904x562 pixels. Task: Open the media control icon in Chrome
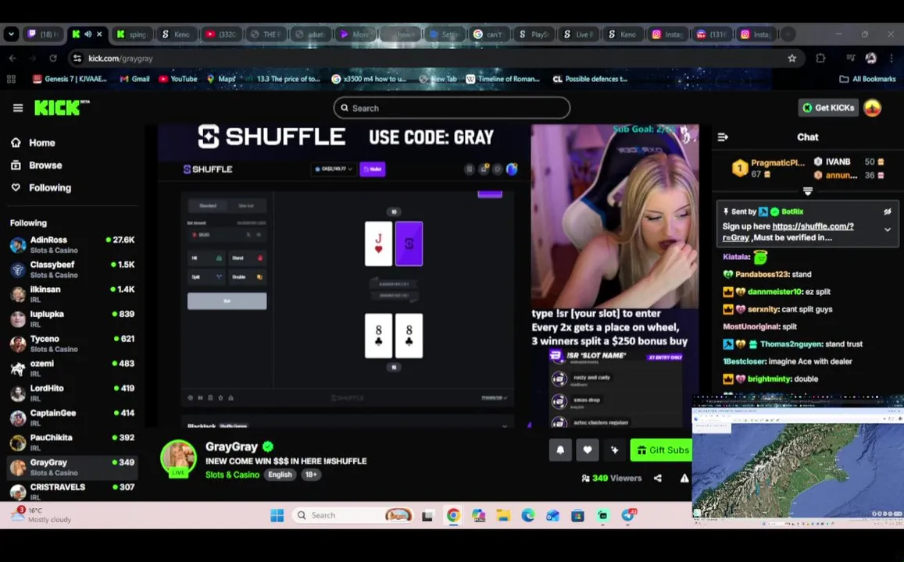click(850, 59)
